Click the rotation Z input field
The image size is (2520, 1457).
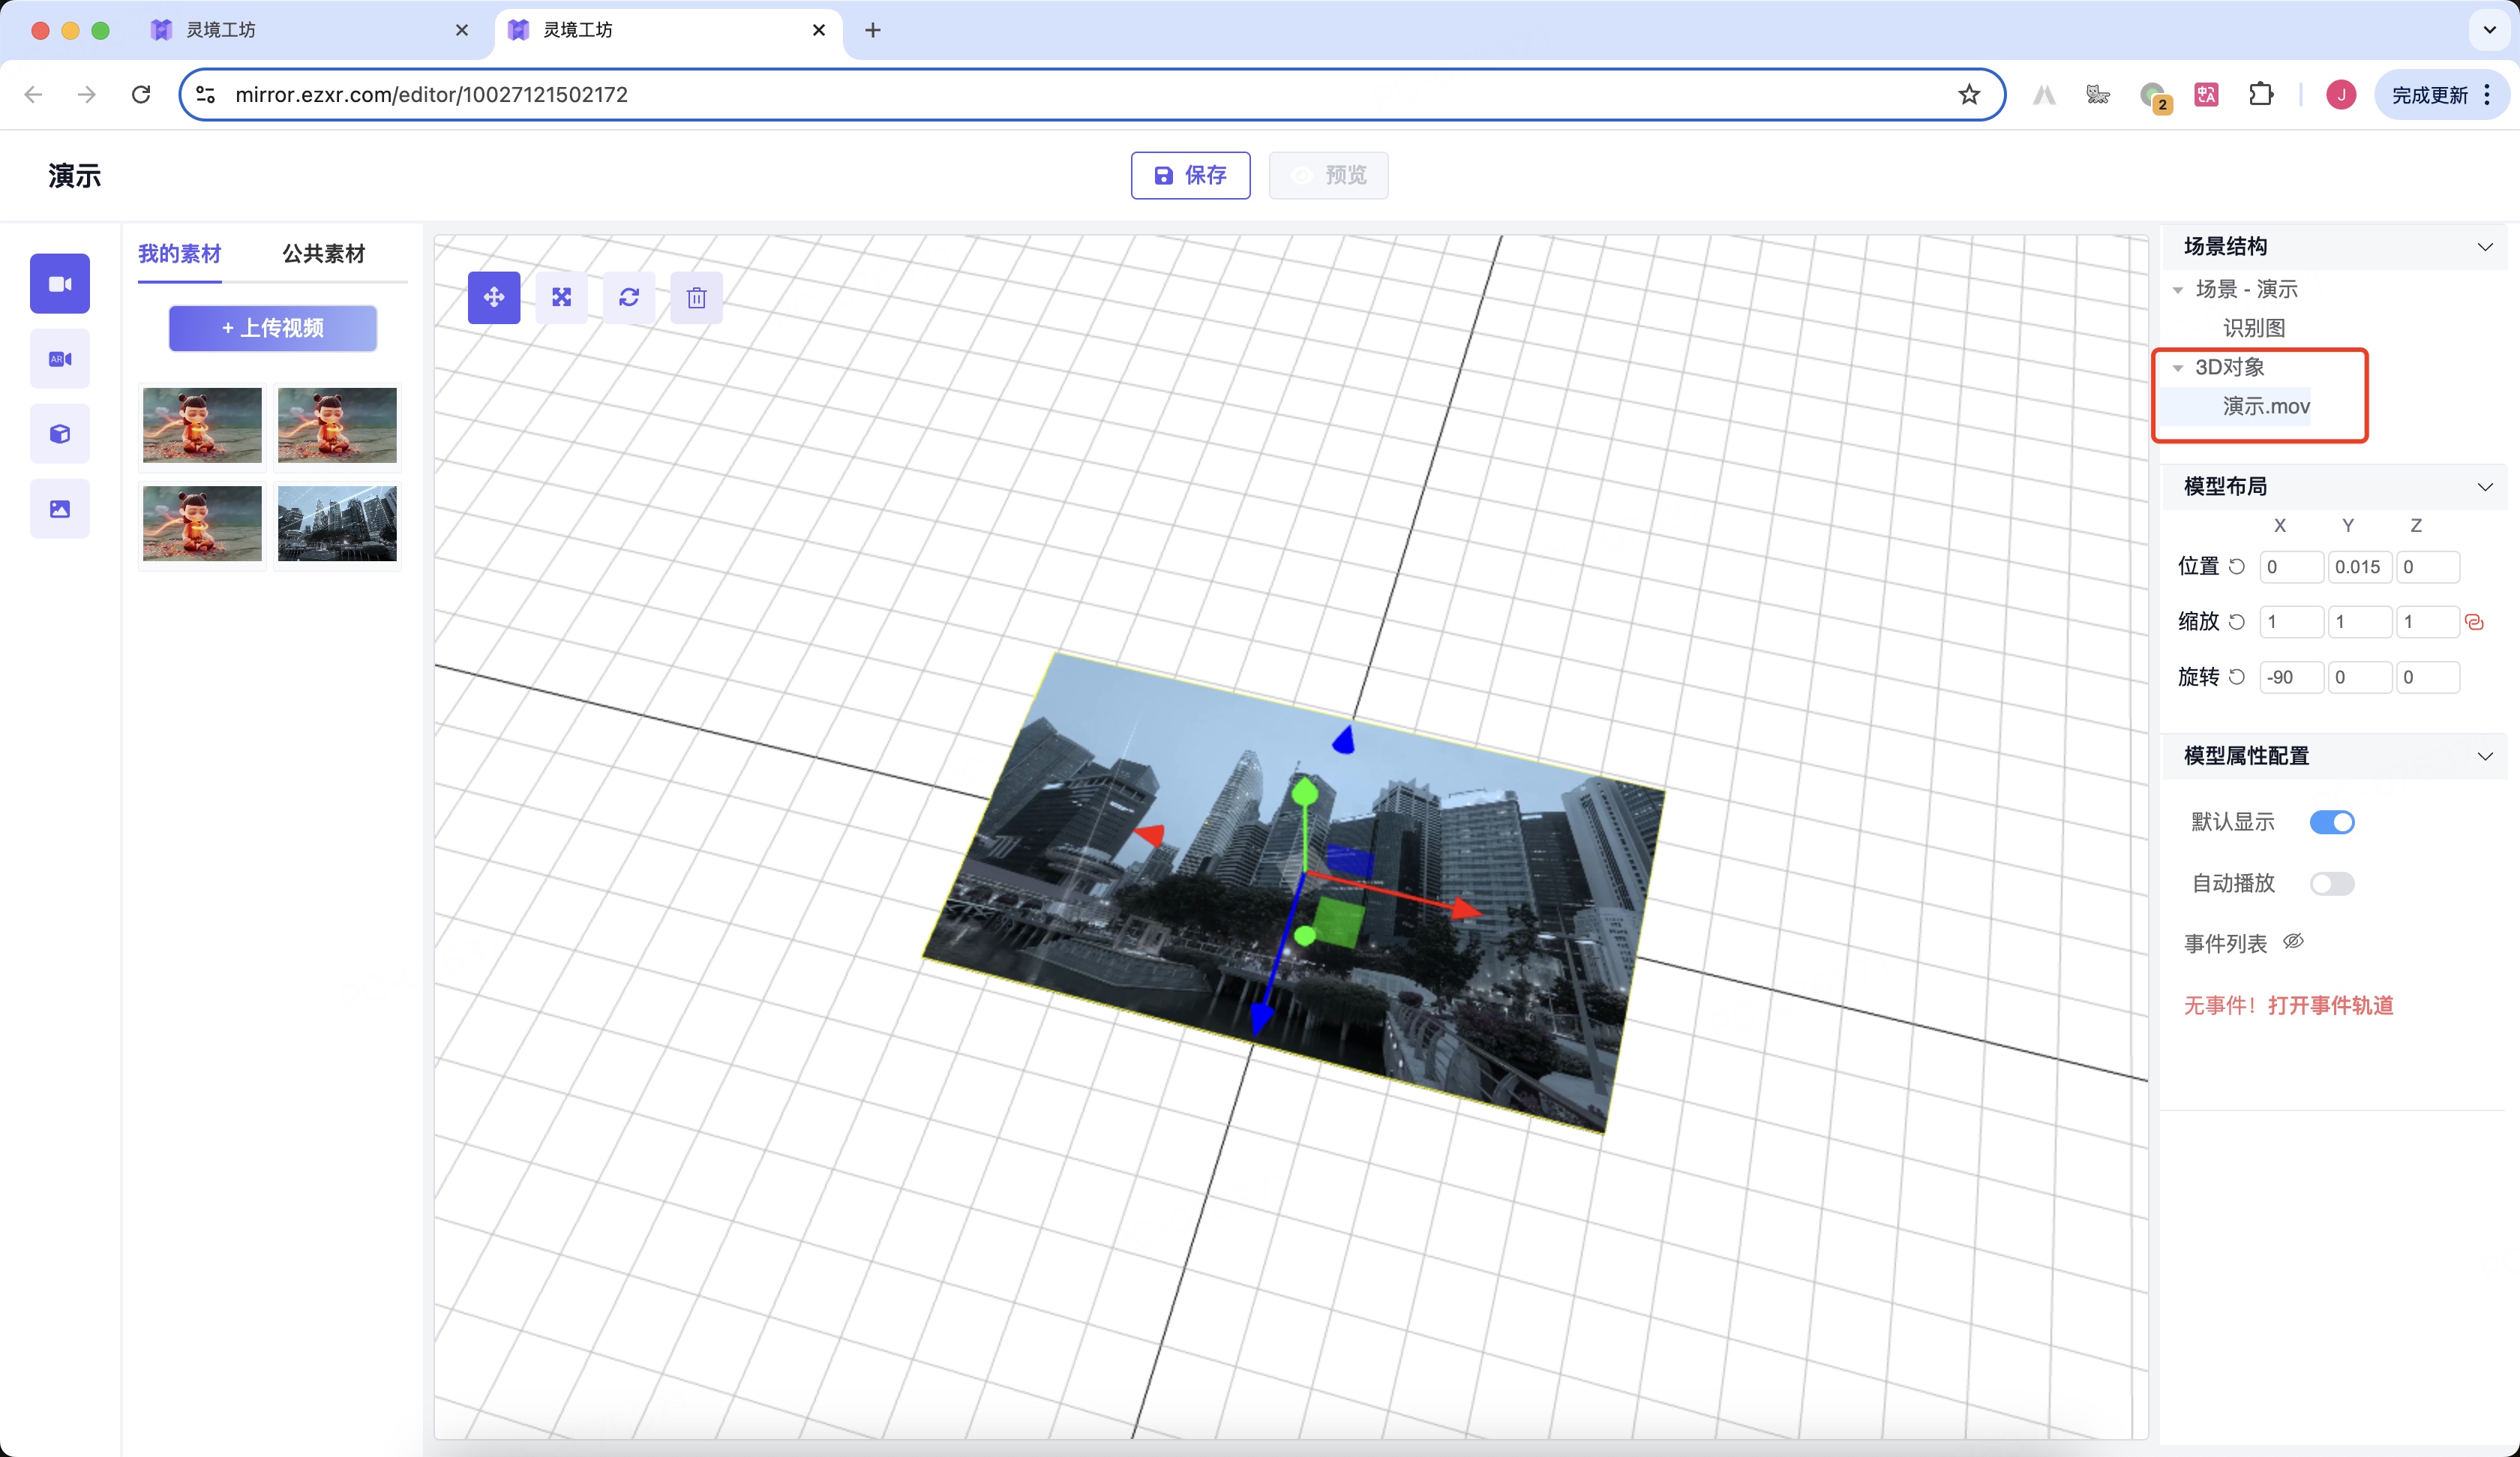tap(2428, 677)
